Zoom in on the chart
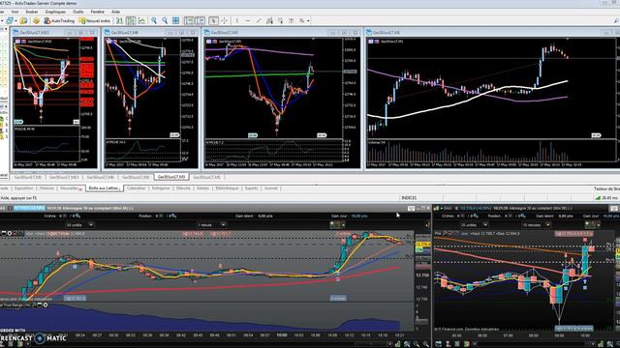The image size is (620, 348). [x=154, y=20]
